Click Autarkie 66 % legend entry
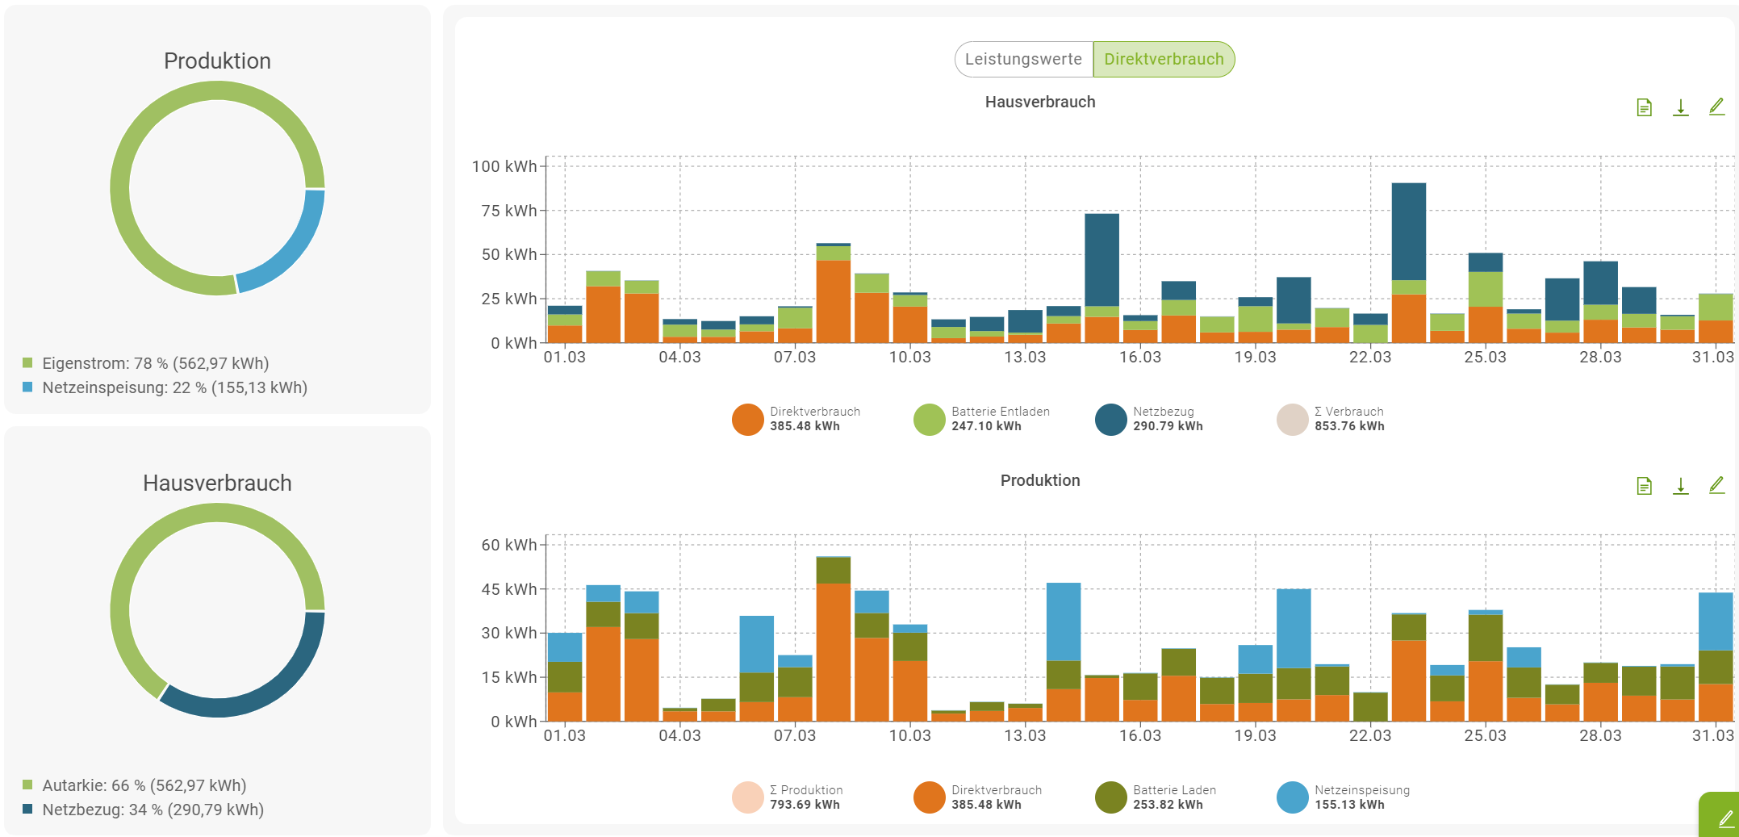This screenshot has height=837, width=1739. tap(144, 785)
